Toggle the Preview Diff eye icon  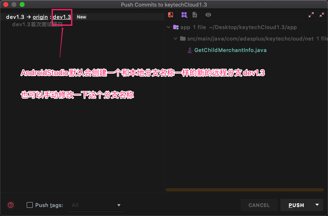coord(208,15)
